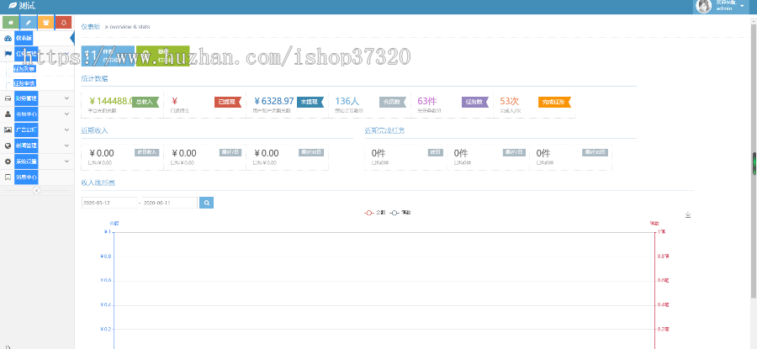Click the 53次 completed count

509,101
